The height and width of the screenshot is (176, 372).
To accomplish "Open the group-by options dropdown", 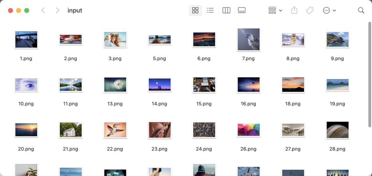I will point(275,10).
